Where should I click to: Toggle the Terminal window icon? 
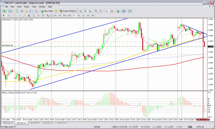tap(31, 11)
